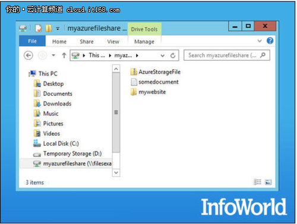Screen dimensions: 297x224
Task: Click the Music folder icon
Action: [x=37, y=113]
